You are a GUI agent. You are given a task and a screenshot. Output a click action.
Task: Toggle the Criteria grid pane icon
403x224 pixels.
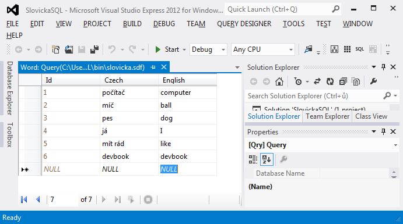click(x=347, y=49)
